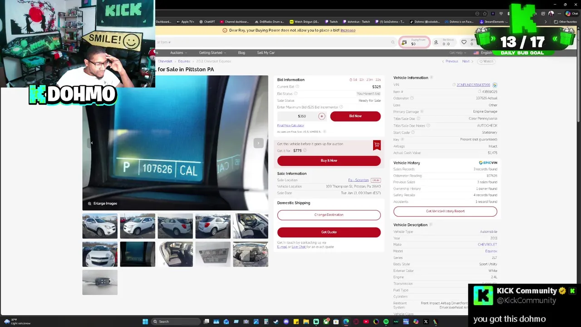Viewport: 581px width, 327px height.
Task: Select the key fob thumbnail
Action: pos(100,282)
